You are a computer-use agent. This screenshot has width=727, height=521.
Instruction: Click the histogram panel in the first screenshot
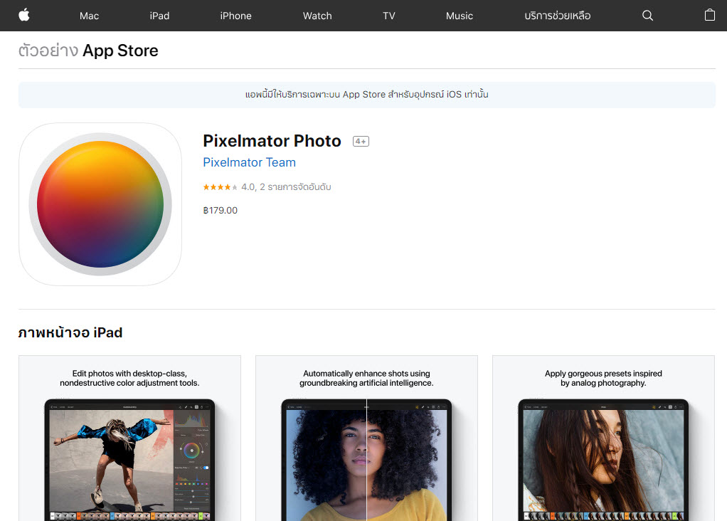191,420
